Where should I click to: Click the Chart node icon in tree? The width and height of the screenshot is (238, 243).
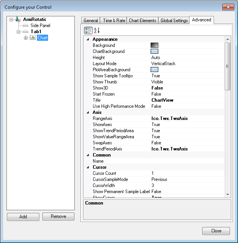click(x=33, y=38)
